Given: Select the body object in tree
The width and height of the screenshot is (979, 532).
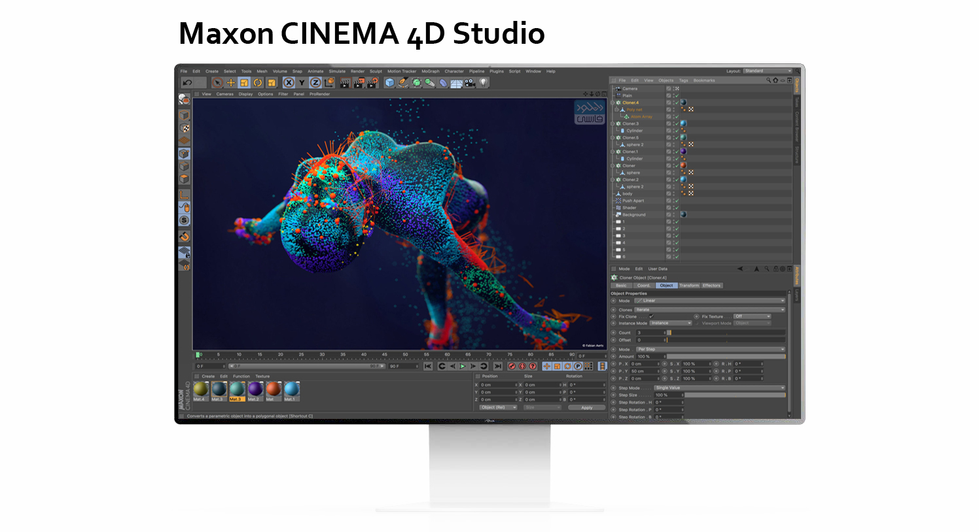Looking at the screenshot, I should pos(628,193).
